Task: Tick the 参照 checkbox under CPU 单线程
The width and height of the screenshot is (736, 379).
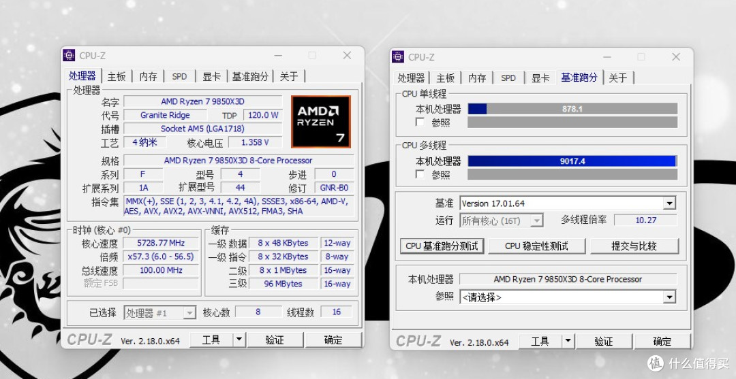Action: 420,122
